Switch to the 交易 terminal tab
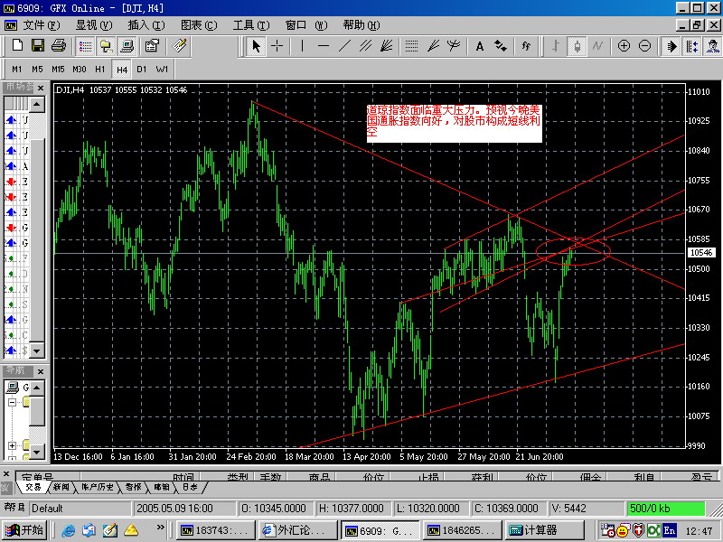The image size is (723, 542). point(33,487)
